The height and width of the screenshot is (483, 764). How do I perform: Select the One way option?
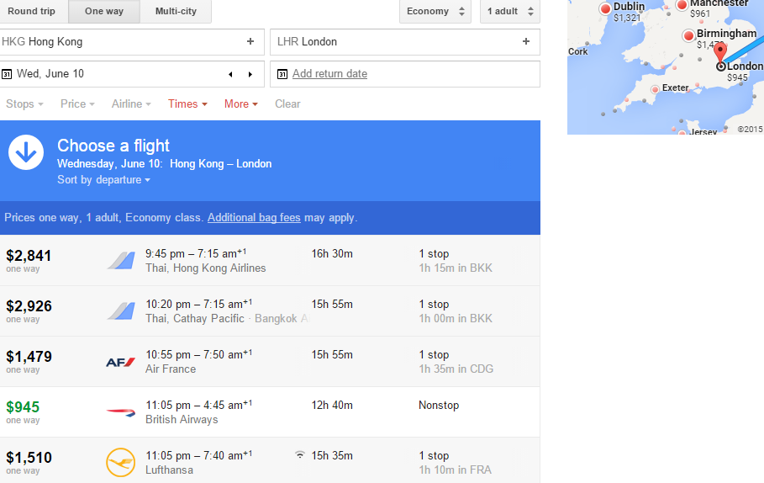pyautogui.click(x=104, y=11)
